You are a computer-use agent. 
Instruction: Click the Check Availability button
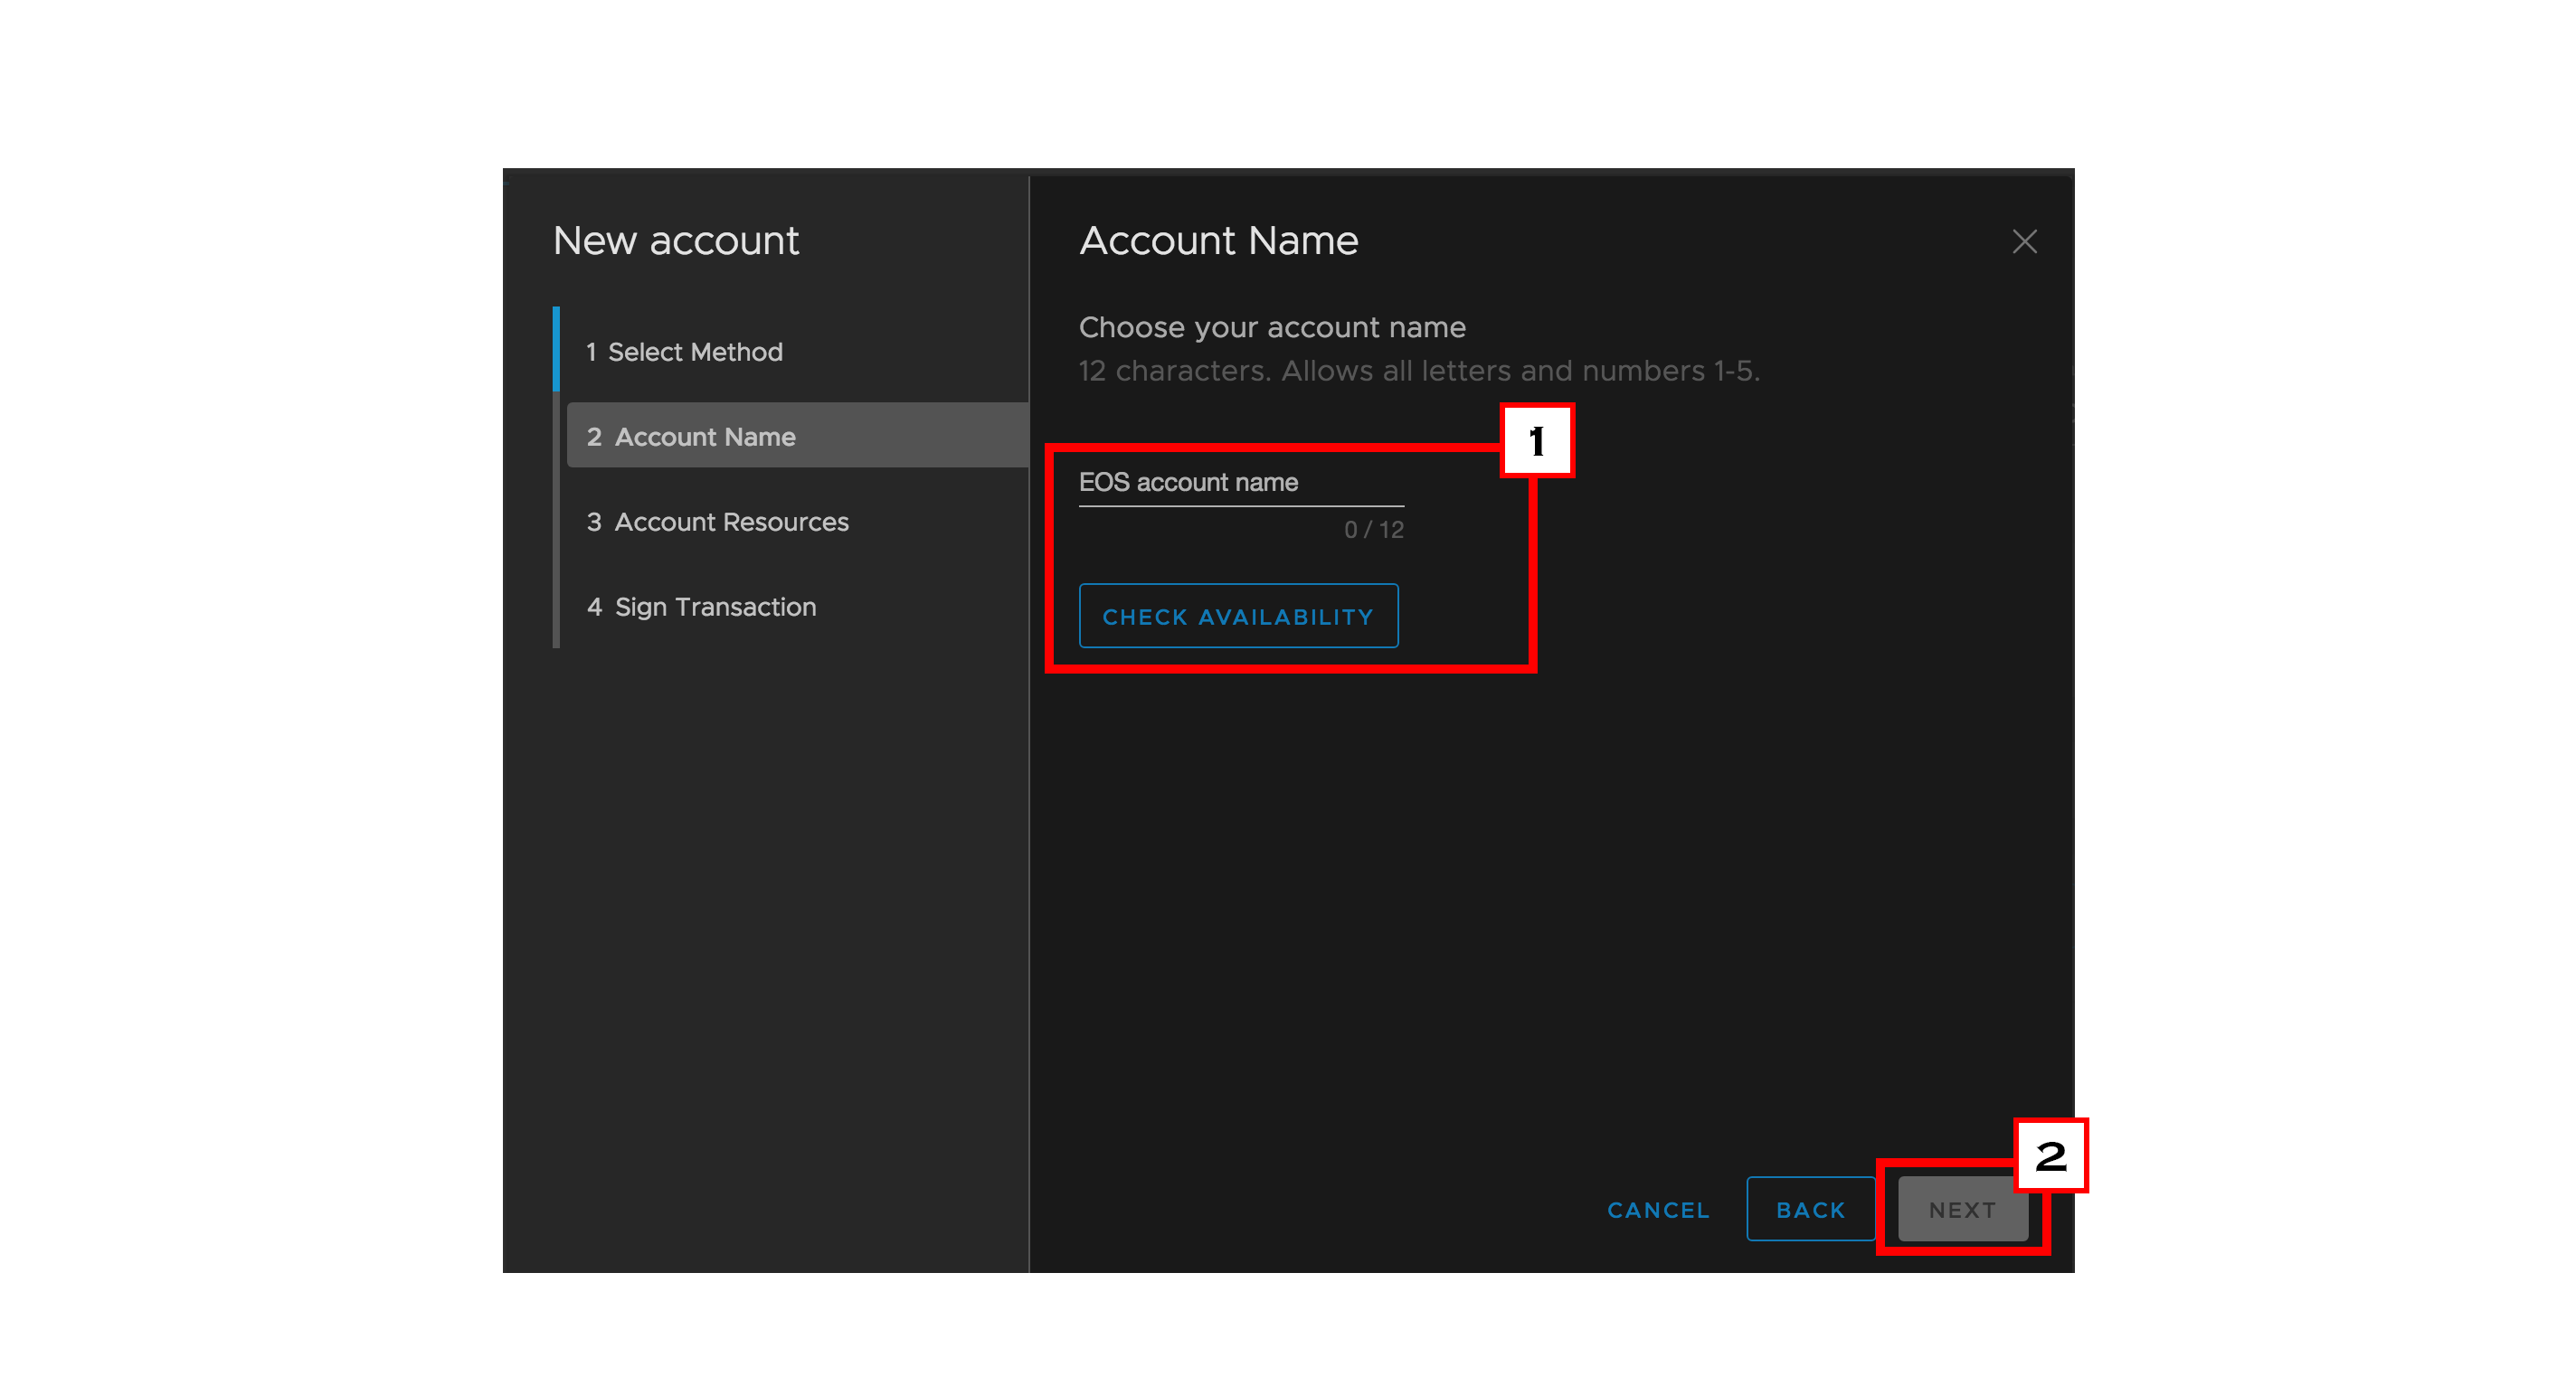[1238, 617]
